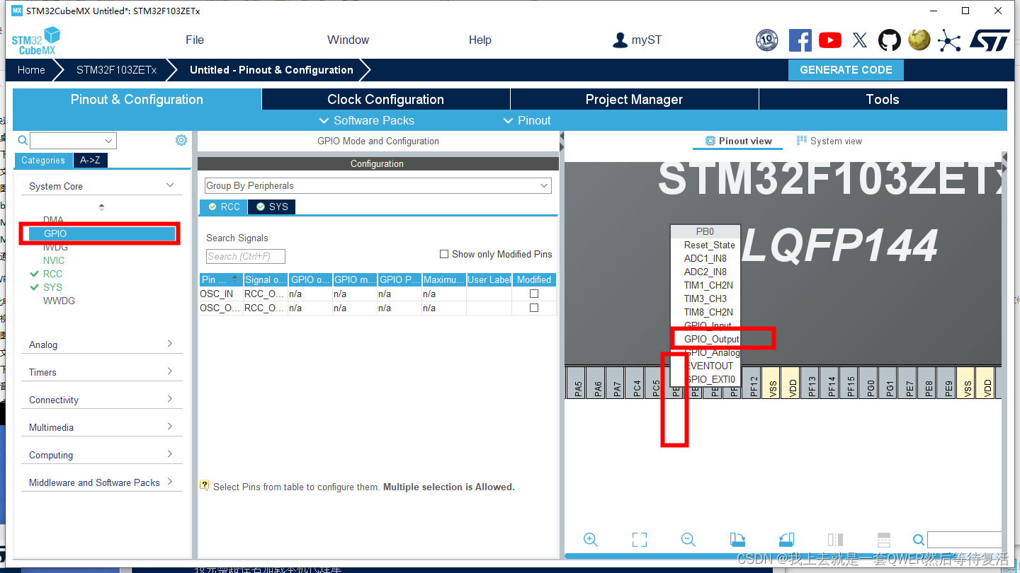Screen dimensions: 1020x573
Task: Select NVIC in System Core list
Action: pos(53,260)
